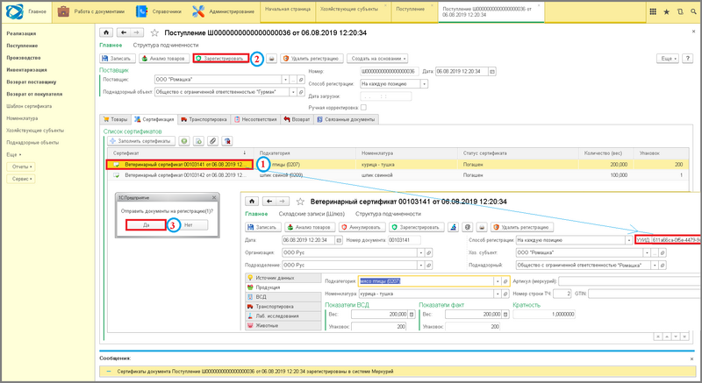Open Еще menu at top right of form
Screen dimensions: 702x383
point(667,59)
